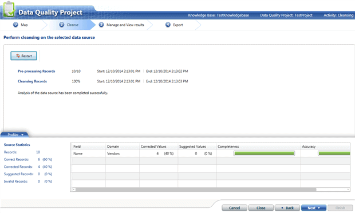The height and width of the screenshot is (213, 355).
Task: Restart the cleansing process
Action: [x=24, y=56]
